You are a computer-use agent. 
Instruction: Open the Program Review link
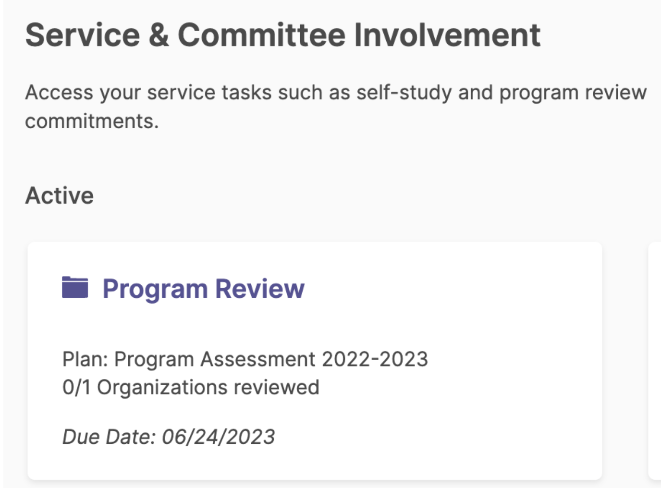tap(203, 289)
